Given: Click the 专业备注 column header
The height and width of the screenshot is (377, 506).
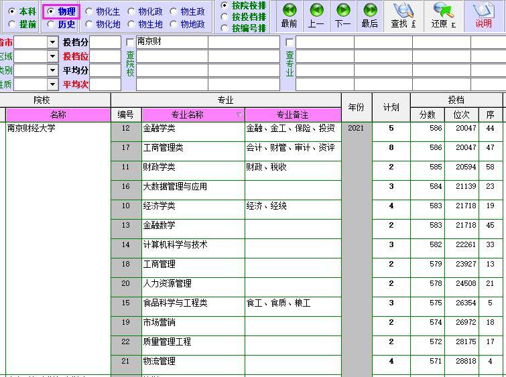Looking at the screenshot, I should pos(293,115).
